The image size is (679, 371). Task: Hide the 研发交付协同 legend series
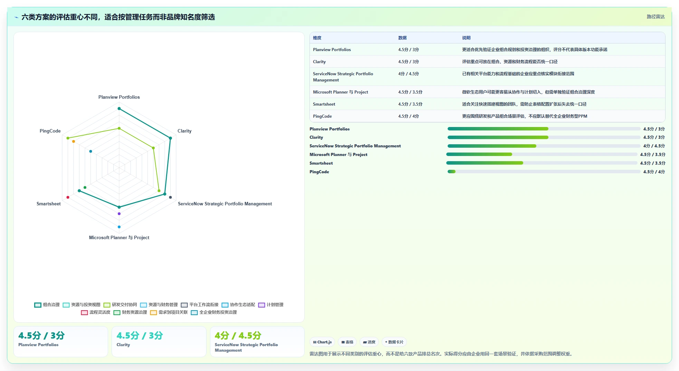coord(120,305)
